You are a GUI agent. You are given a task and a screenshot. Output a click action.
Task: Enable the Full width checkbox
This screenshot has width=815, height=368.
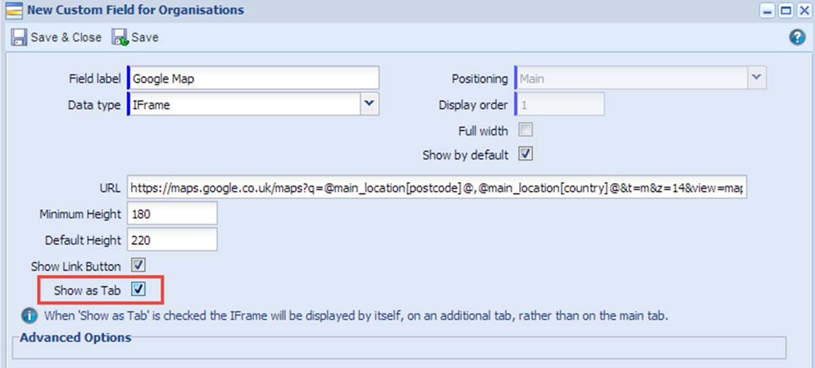(526, 129)
